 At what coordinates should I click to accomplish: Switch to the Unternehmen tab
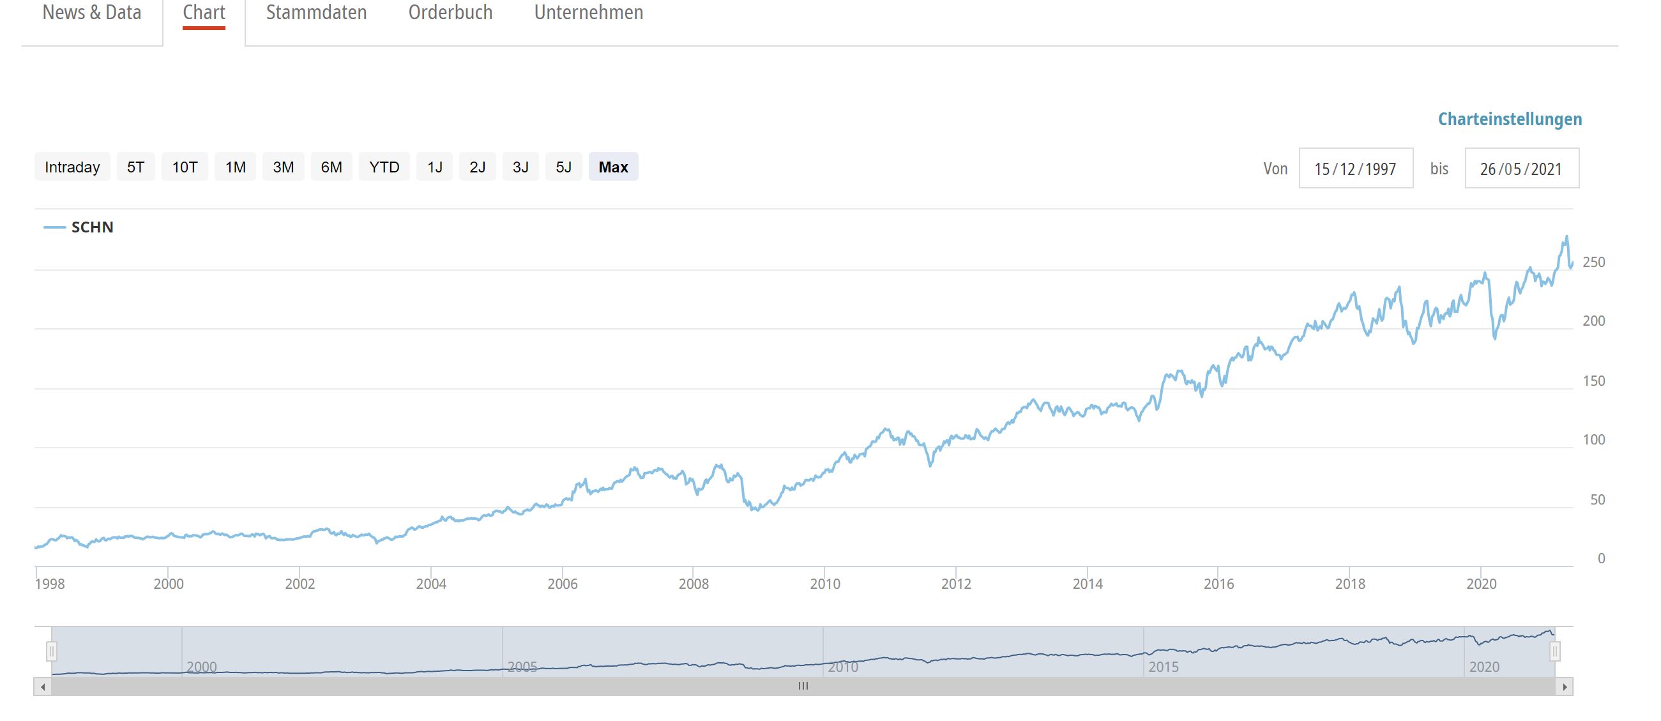coord(588,13)
